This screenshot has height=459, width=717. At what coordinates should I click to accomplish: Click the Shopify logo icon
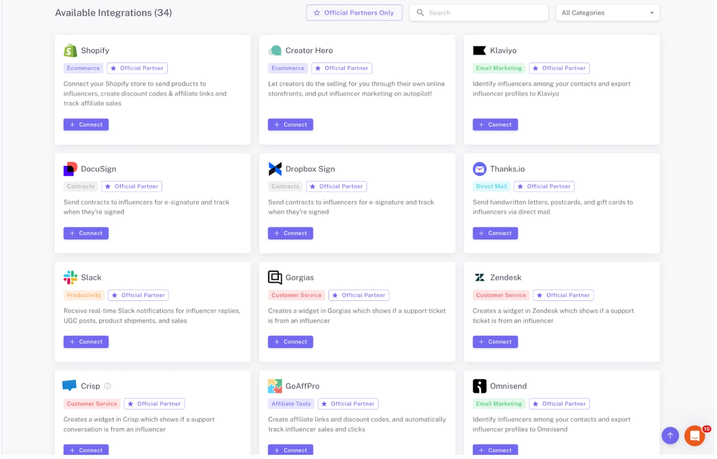[70, 51]
